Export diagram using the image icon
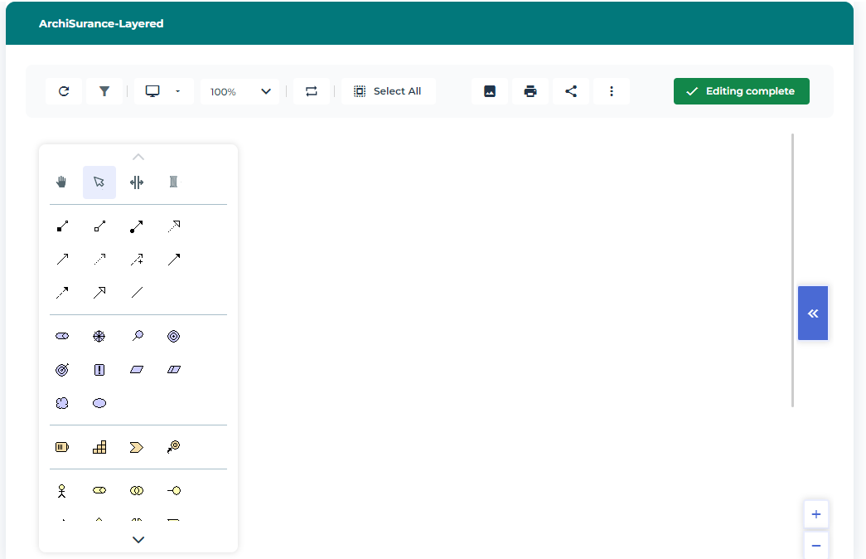The width and height of the screenshot is (866, 559). point(490,91)
